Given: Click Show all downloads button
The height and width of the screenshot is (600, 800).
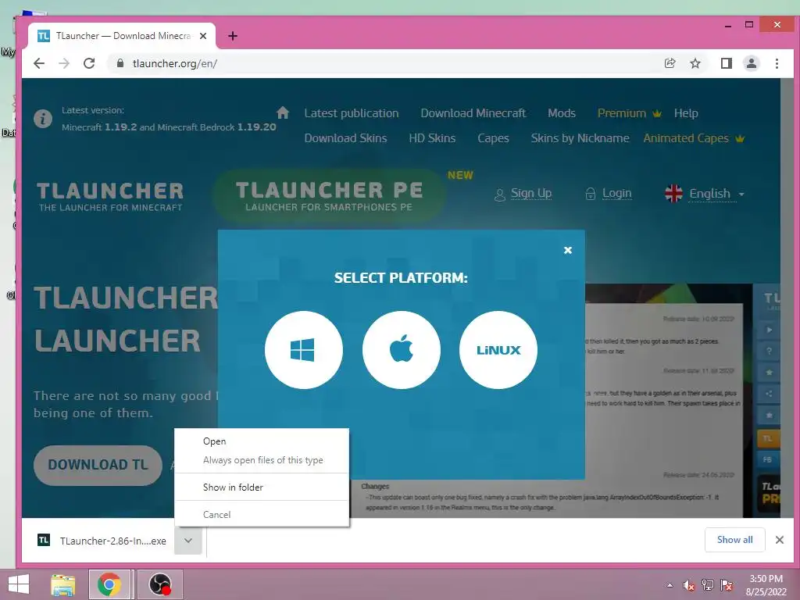Looking at the screenshot, I should pos(734,540).
